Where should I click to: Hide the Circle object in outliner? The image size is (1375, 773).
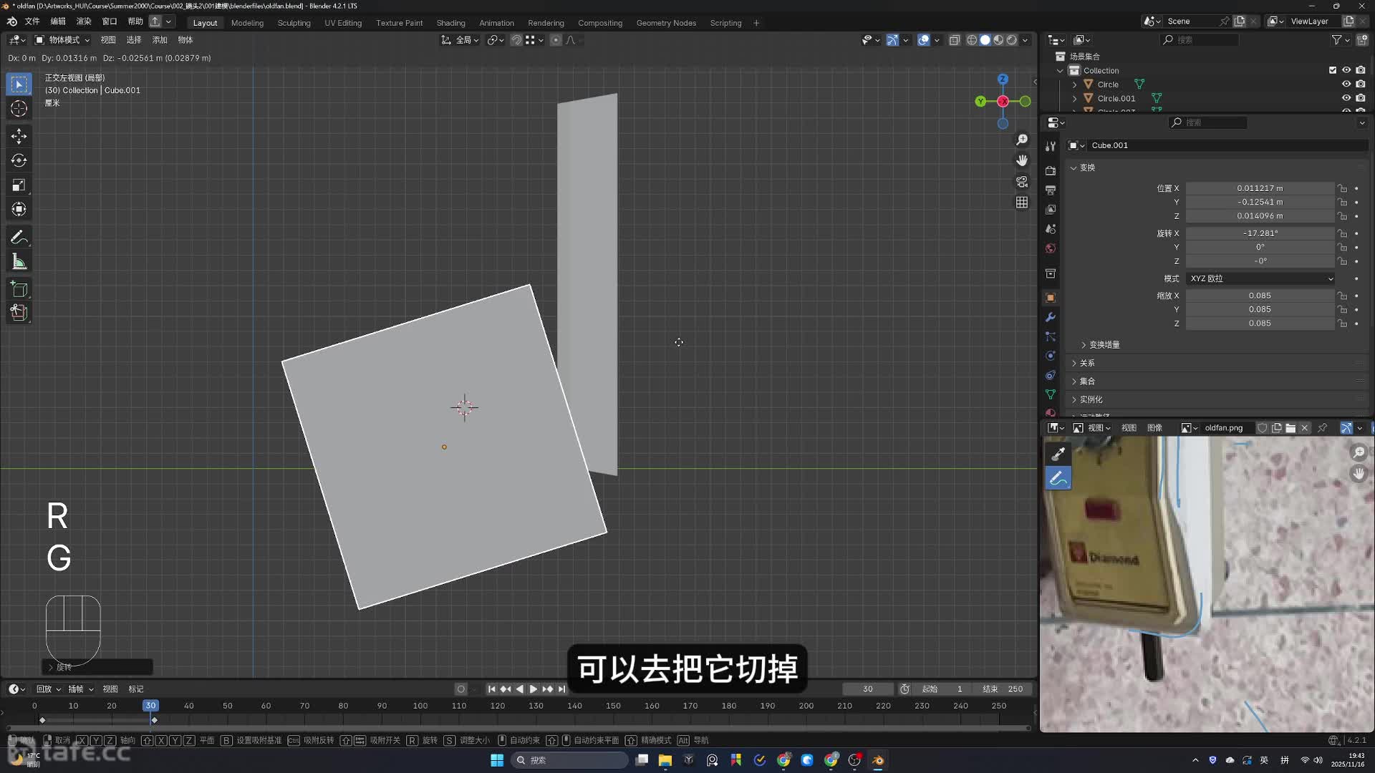point(1346,84)
